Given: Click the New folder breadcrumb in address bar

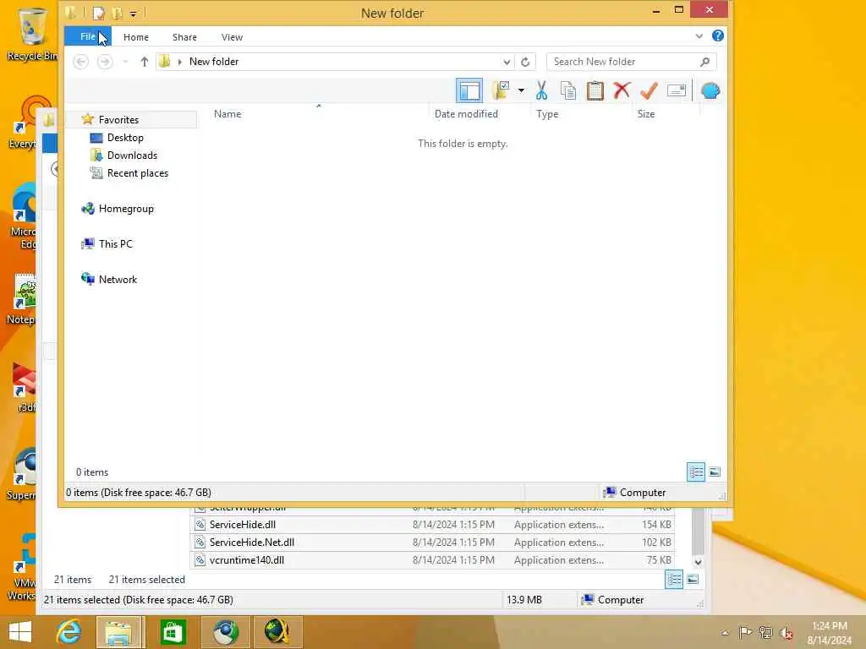Looking at the screenshot, I should pos(214,61).
